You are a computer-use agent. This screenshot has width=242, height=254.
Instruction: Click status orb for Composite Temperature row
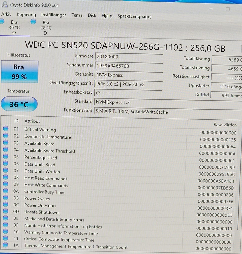click(x=6, y=135)
